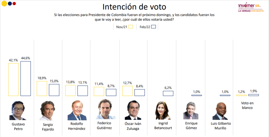Select Sergio Fajardo's photo
Image resolution: width=269 pixels, height=137 pixels.
coord(48,111)
